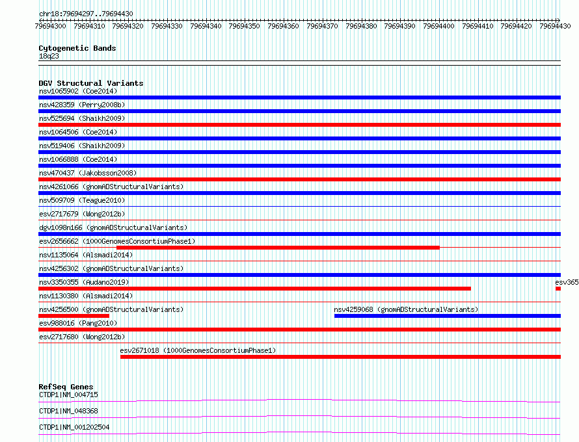Click ruler position 79694300
The image size is (579, 442).
click(50, 26)
